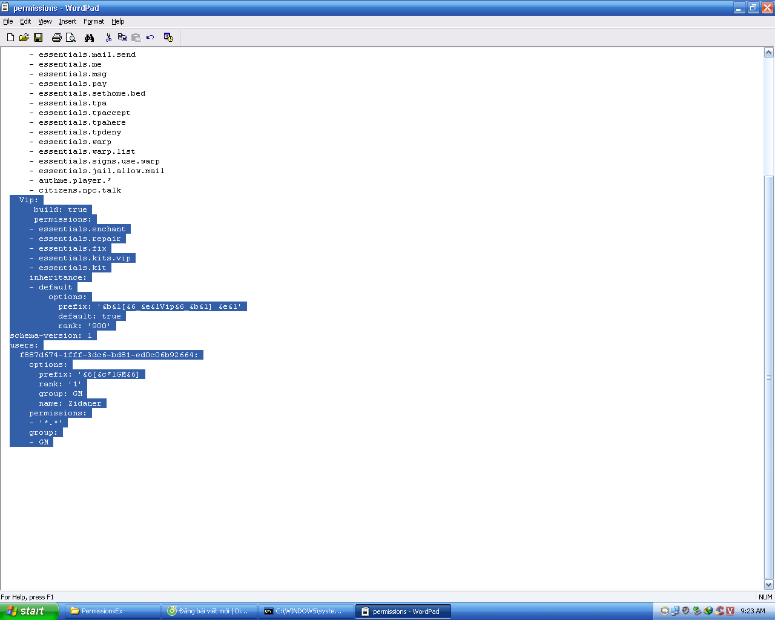Undo the last action via toolbar

(150, 38)
